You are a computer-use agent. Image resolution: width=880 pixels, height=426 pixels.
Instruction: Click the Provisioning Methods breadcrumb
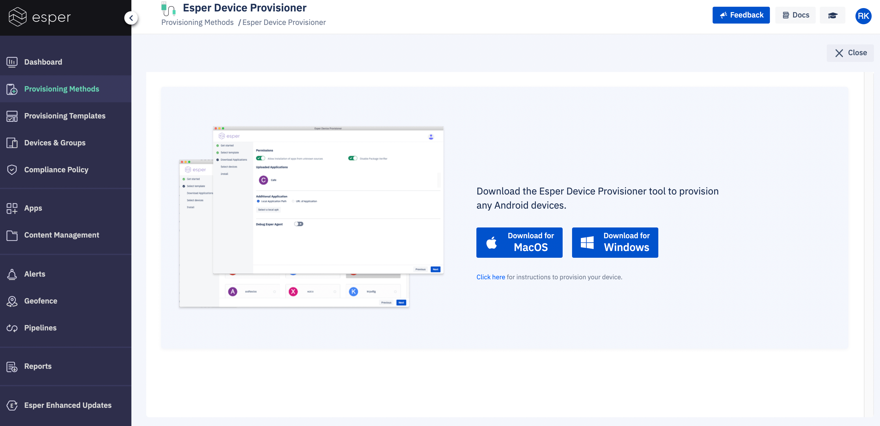pyautogui.click(x=197, y=22)
